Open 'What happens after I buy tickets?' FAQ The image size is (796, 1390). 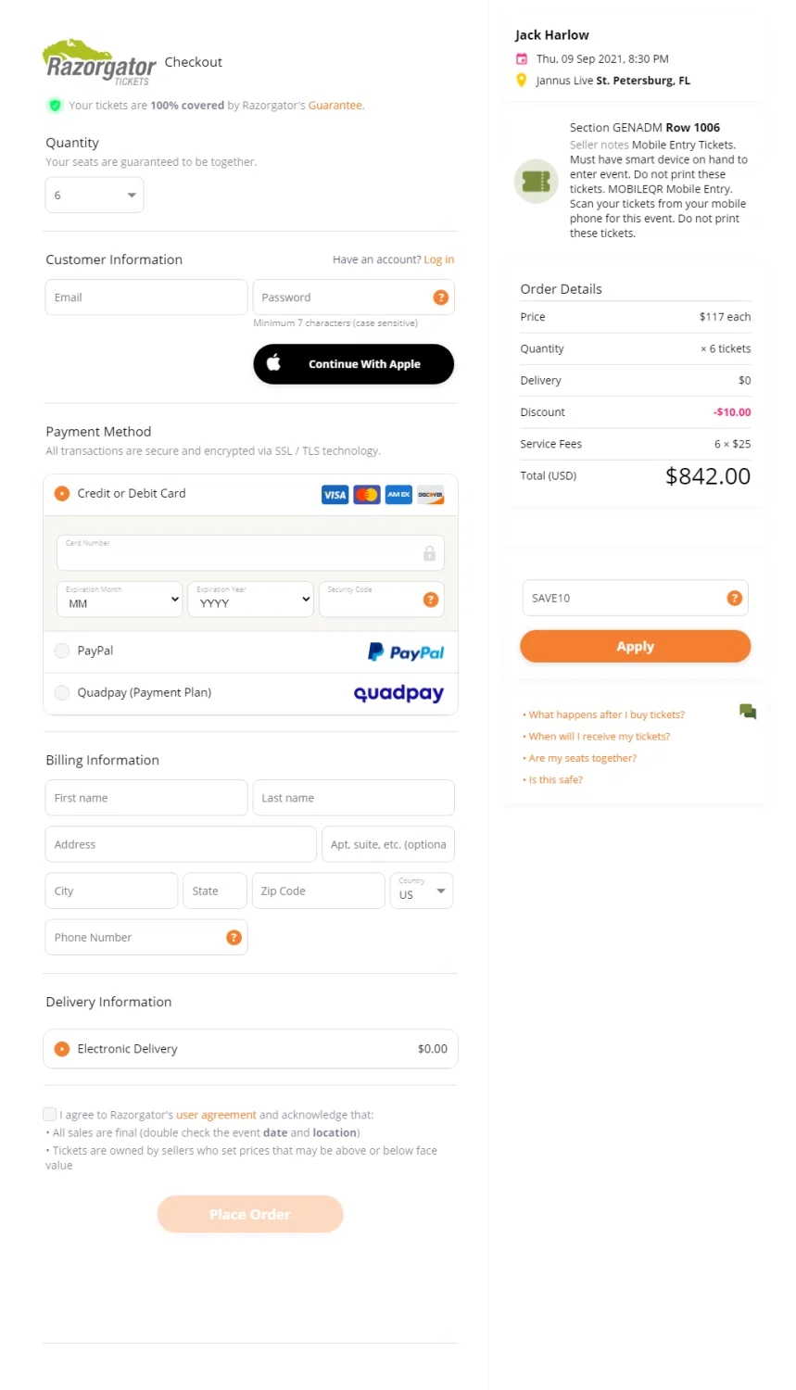tap(606, 714)
